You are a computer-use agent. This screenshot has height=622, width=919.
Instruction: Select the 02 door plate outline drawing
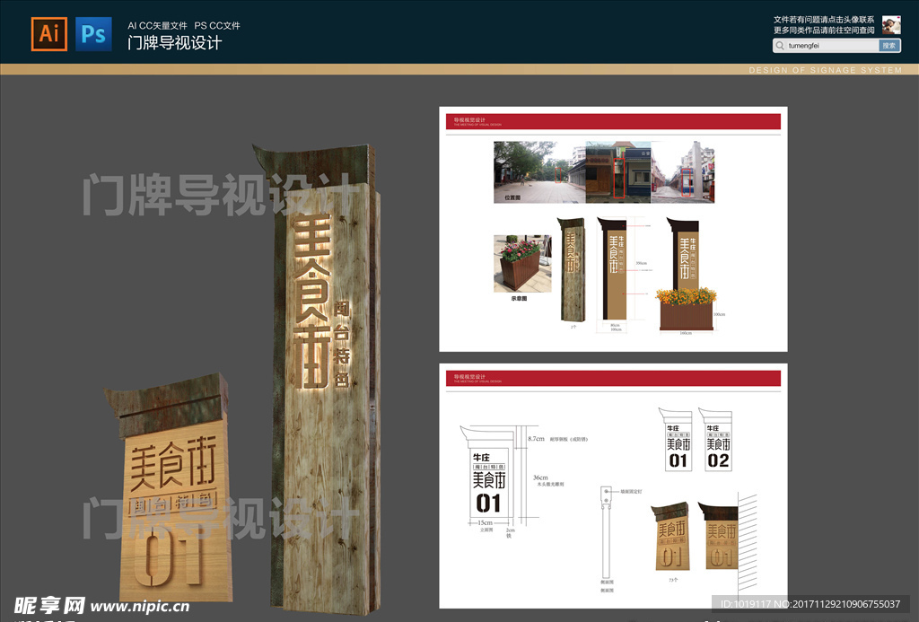pos(718,440)
